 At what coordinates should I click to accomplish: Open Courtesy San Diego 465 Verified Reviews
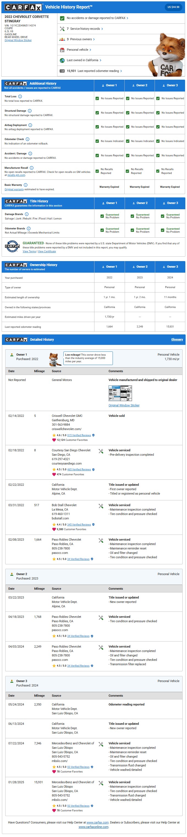pos(79,470)
